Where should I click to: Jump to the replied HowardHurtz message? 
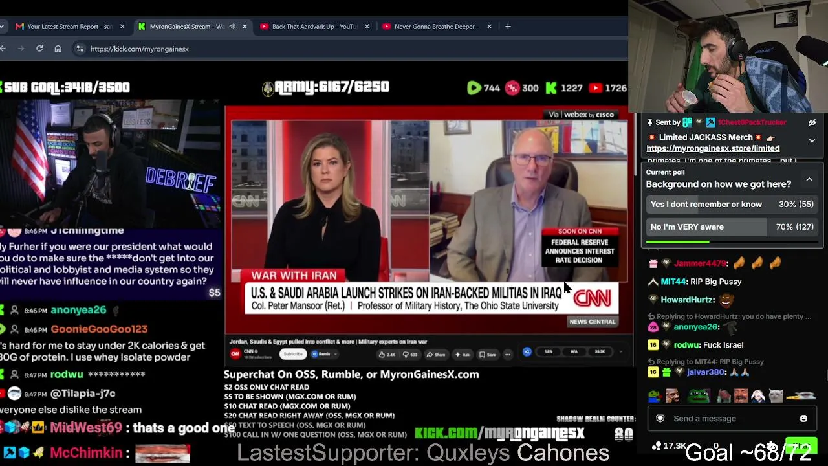click(x=730, y=316)
